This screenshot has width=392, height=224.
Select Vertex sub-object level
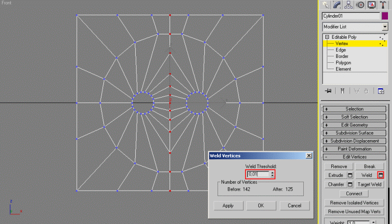342,44
